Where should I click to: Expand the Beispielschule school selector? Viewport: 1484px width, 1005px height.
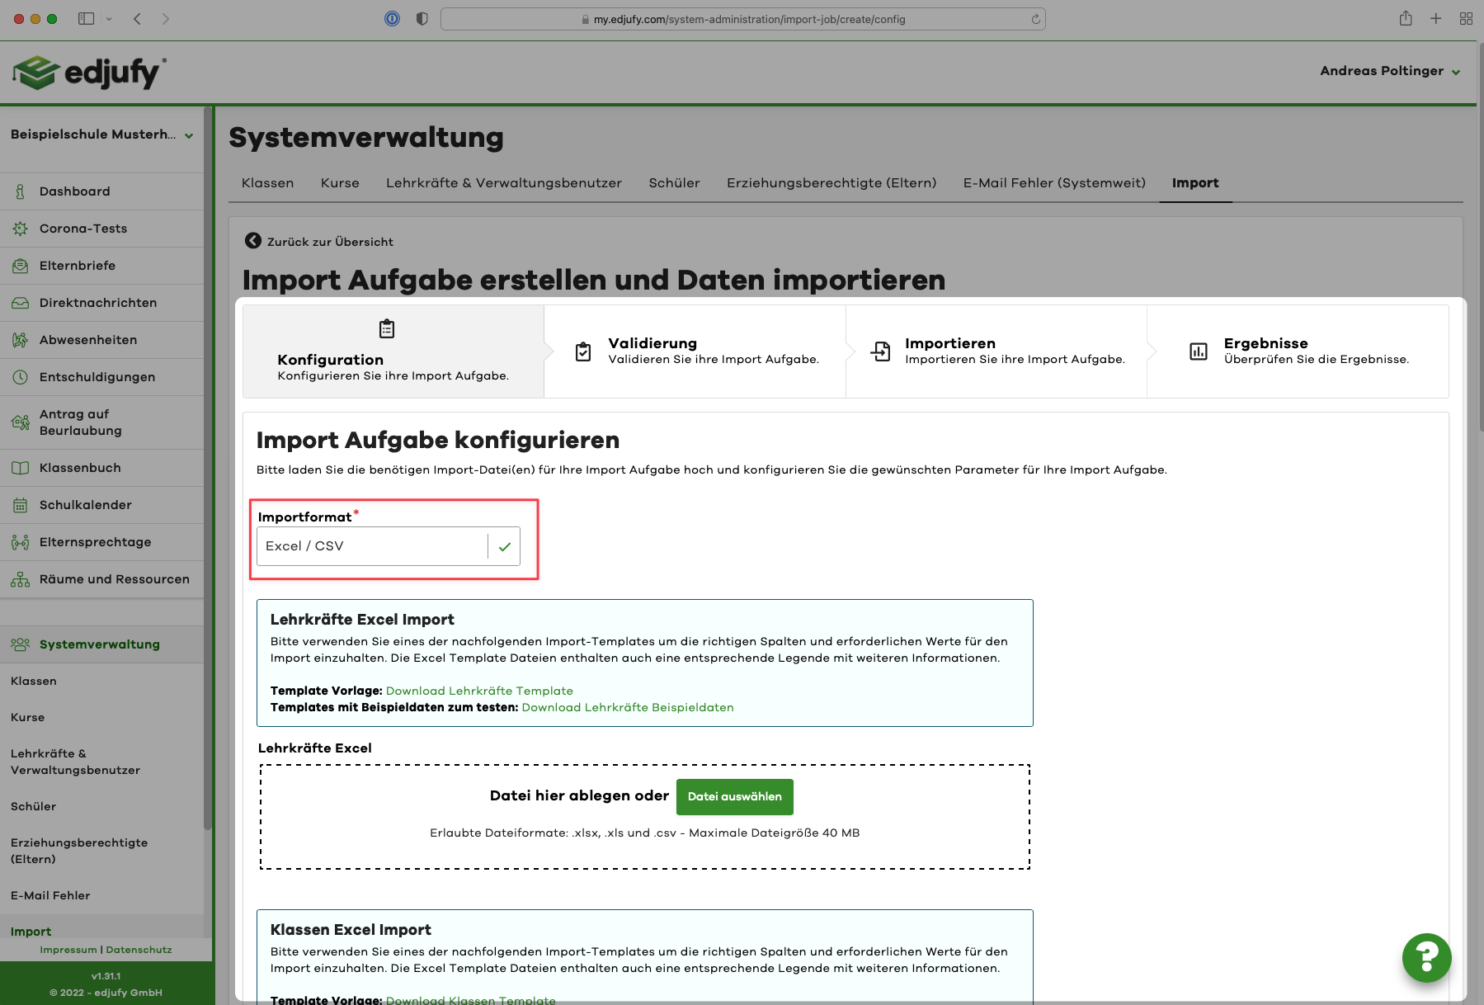point(101,134)
